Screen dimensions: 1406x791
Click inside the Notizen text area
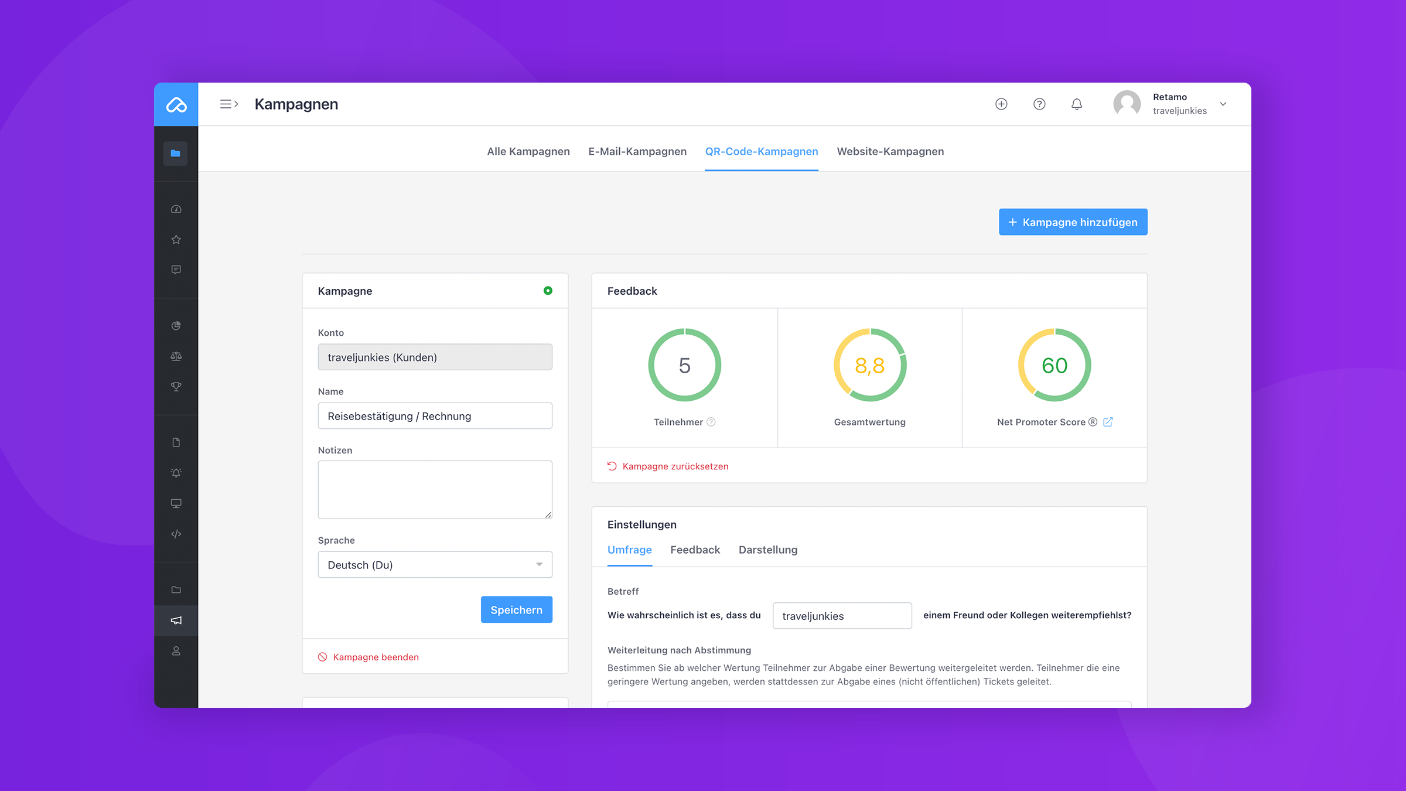(x=435, y=489)
